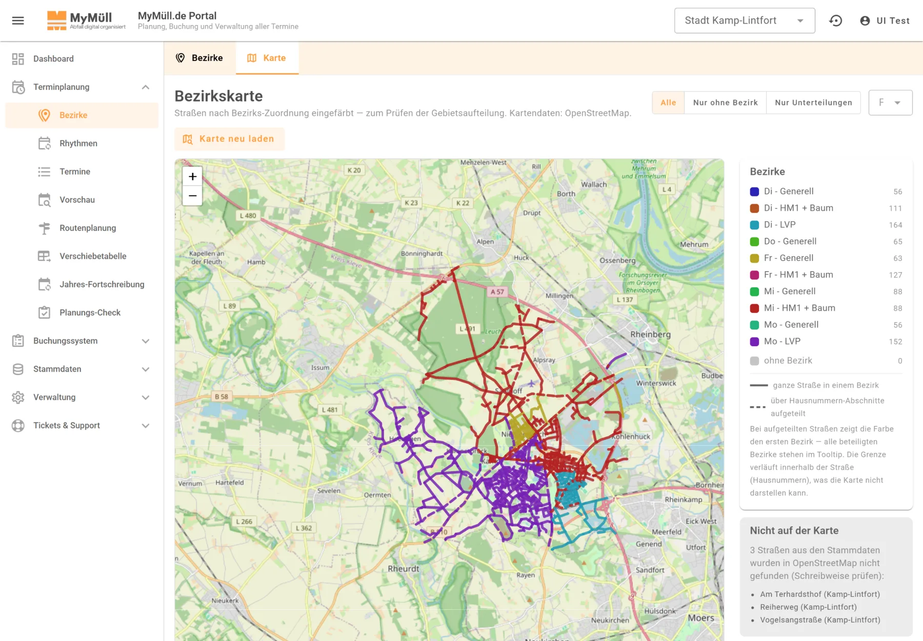Viewport: 923px width, 641px height.
Task: Open Planungs-Check in the sidebar
Action: point(82,313)
